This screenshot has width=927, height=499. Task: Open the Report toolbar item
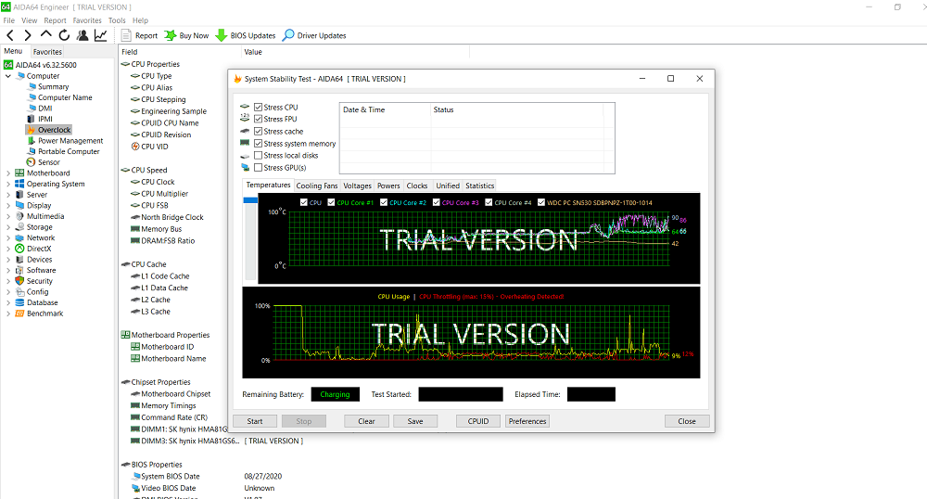pos(139,35)
